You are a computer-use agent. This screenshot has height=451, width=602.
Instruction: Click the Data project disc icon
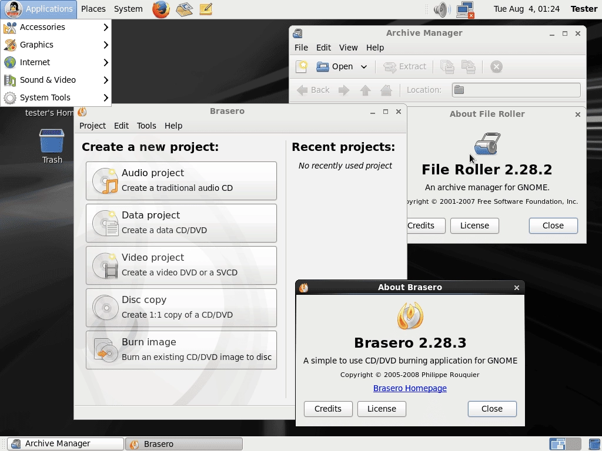[x=105, y=223]
